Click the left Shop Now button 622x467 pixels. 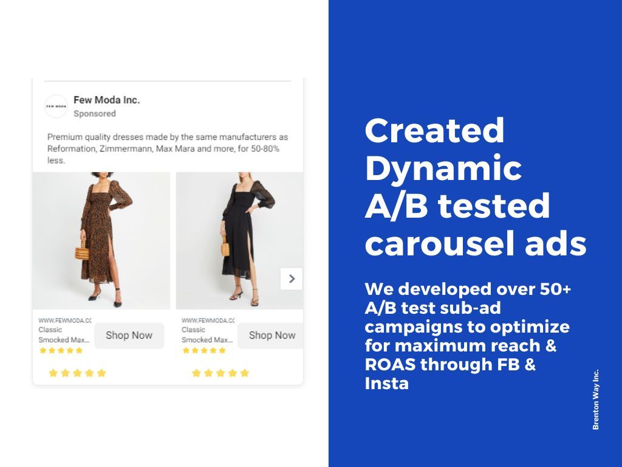click(129, 335)
